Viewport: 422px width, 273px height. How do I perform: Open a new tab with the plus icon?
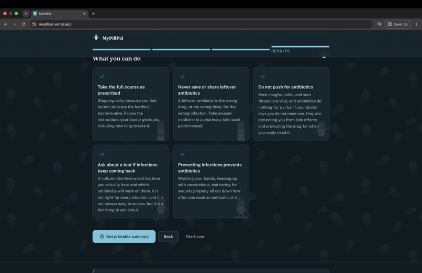[93, 14]
